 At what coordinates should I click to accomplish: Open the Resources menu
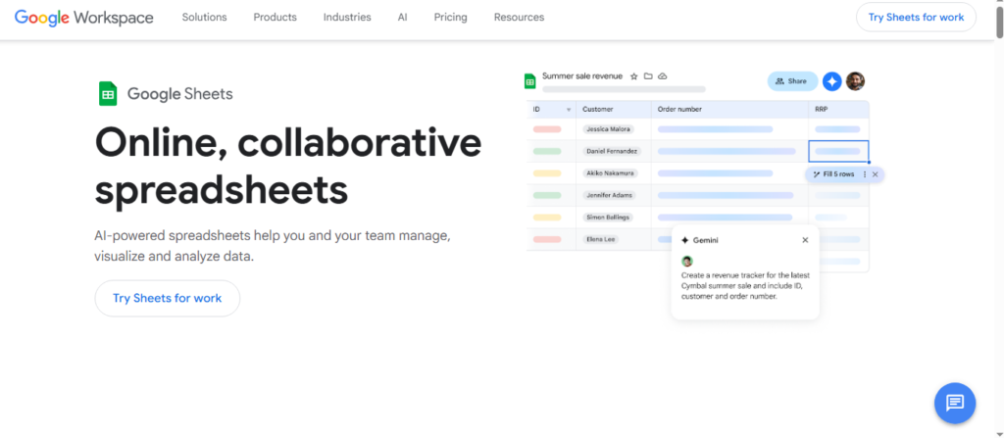[x=519, y=18]
